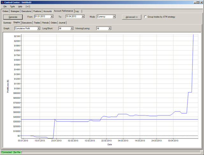Click the To date field 15.04.2013
This screenshot has width=204, height=155.
[x=74, y=17]
